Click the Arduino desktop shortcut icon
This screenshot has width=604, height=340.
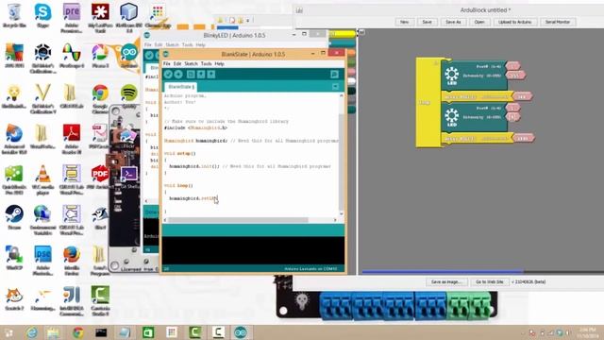pyautogui.click(x=129, y=55)
